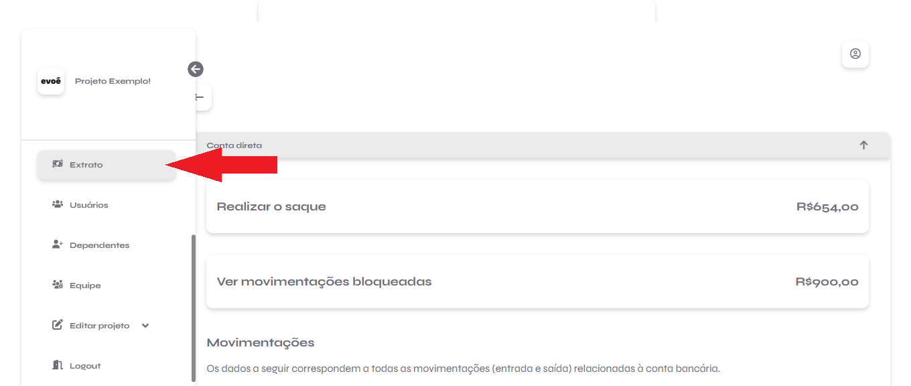
Task: Click the Usuários people icon
Action: click(x=57, y=204)
